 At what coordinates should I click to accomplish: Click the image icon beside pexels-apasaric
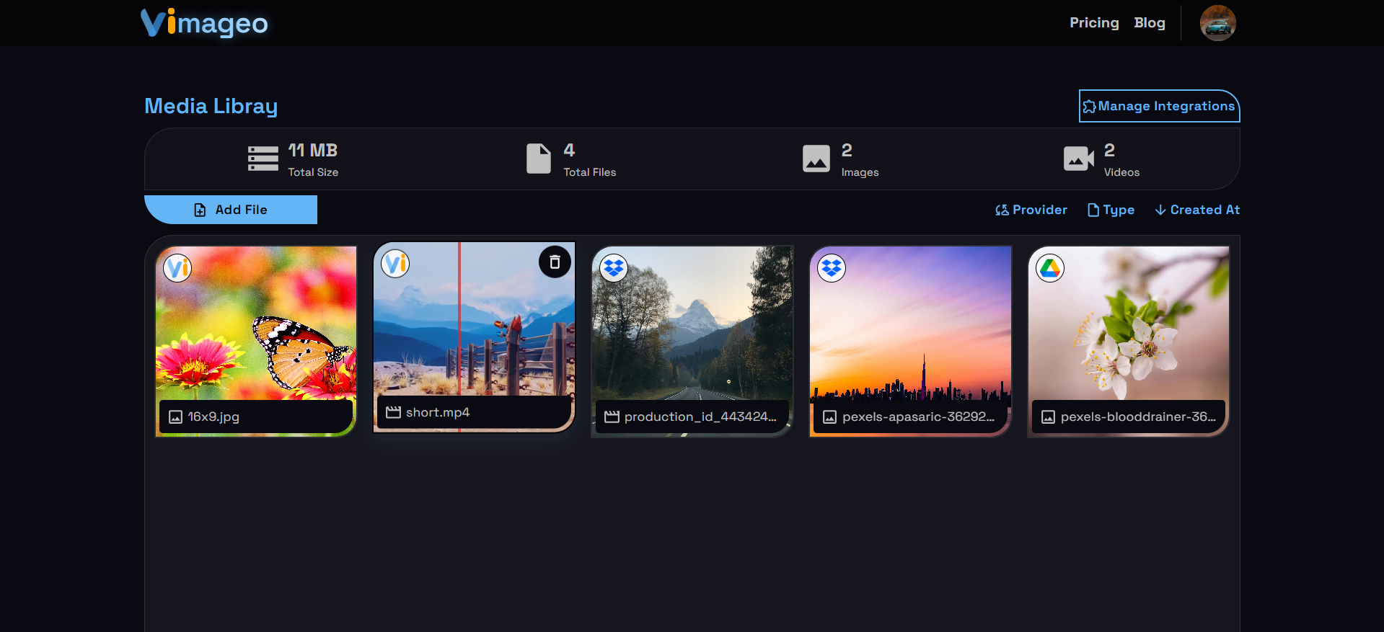point(829,417)
